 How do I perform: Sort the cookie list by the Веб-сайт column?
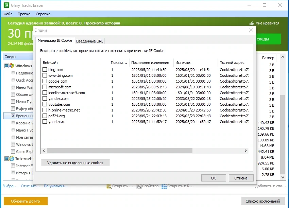tap(75, 63)
